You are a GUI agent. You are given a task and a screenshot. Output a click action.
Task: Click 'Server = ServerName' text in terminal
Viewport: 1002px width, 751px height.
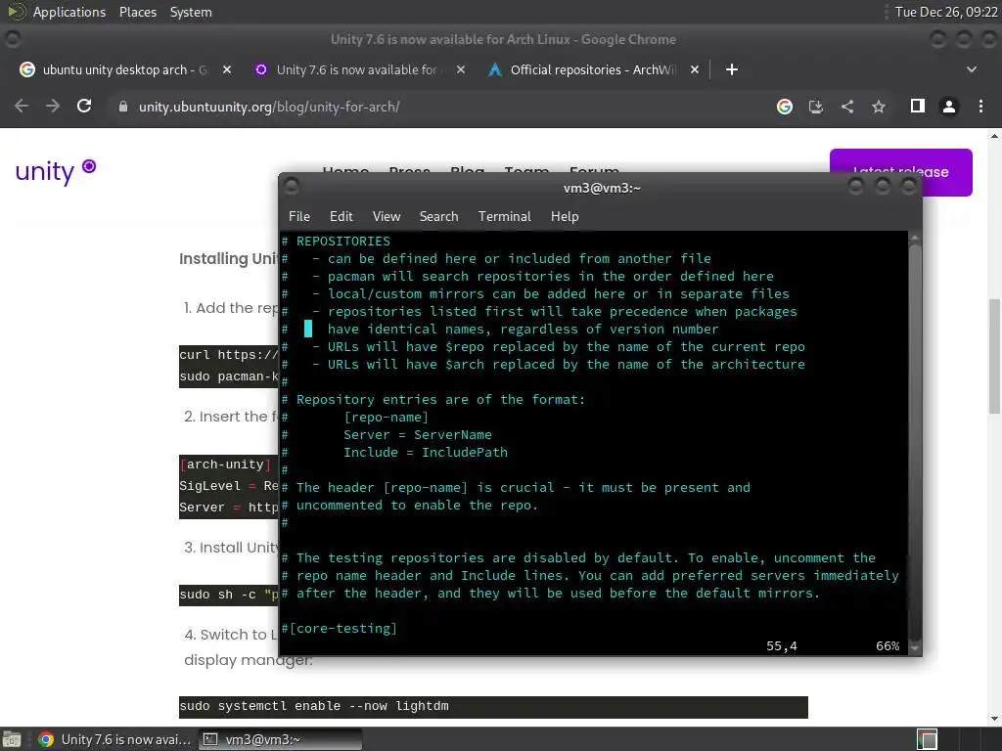click(417, 435)
